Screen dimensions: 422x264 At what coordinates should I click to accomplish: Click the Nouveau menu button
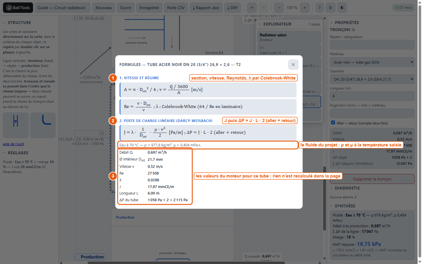click(104, 8)
